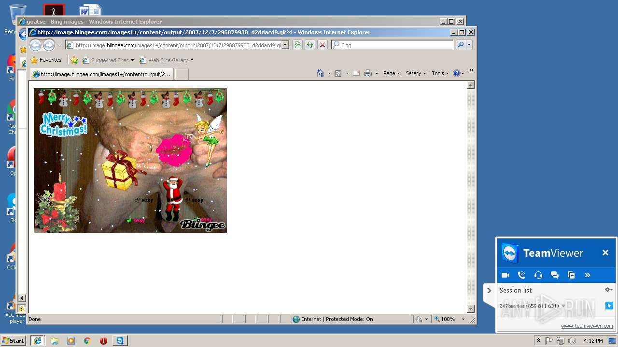Click the Action Center flag icon
The width and height of the screenshot is (618, 347).
tap(549, 341)
